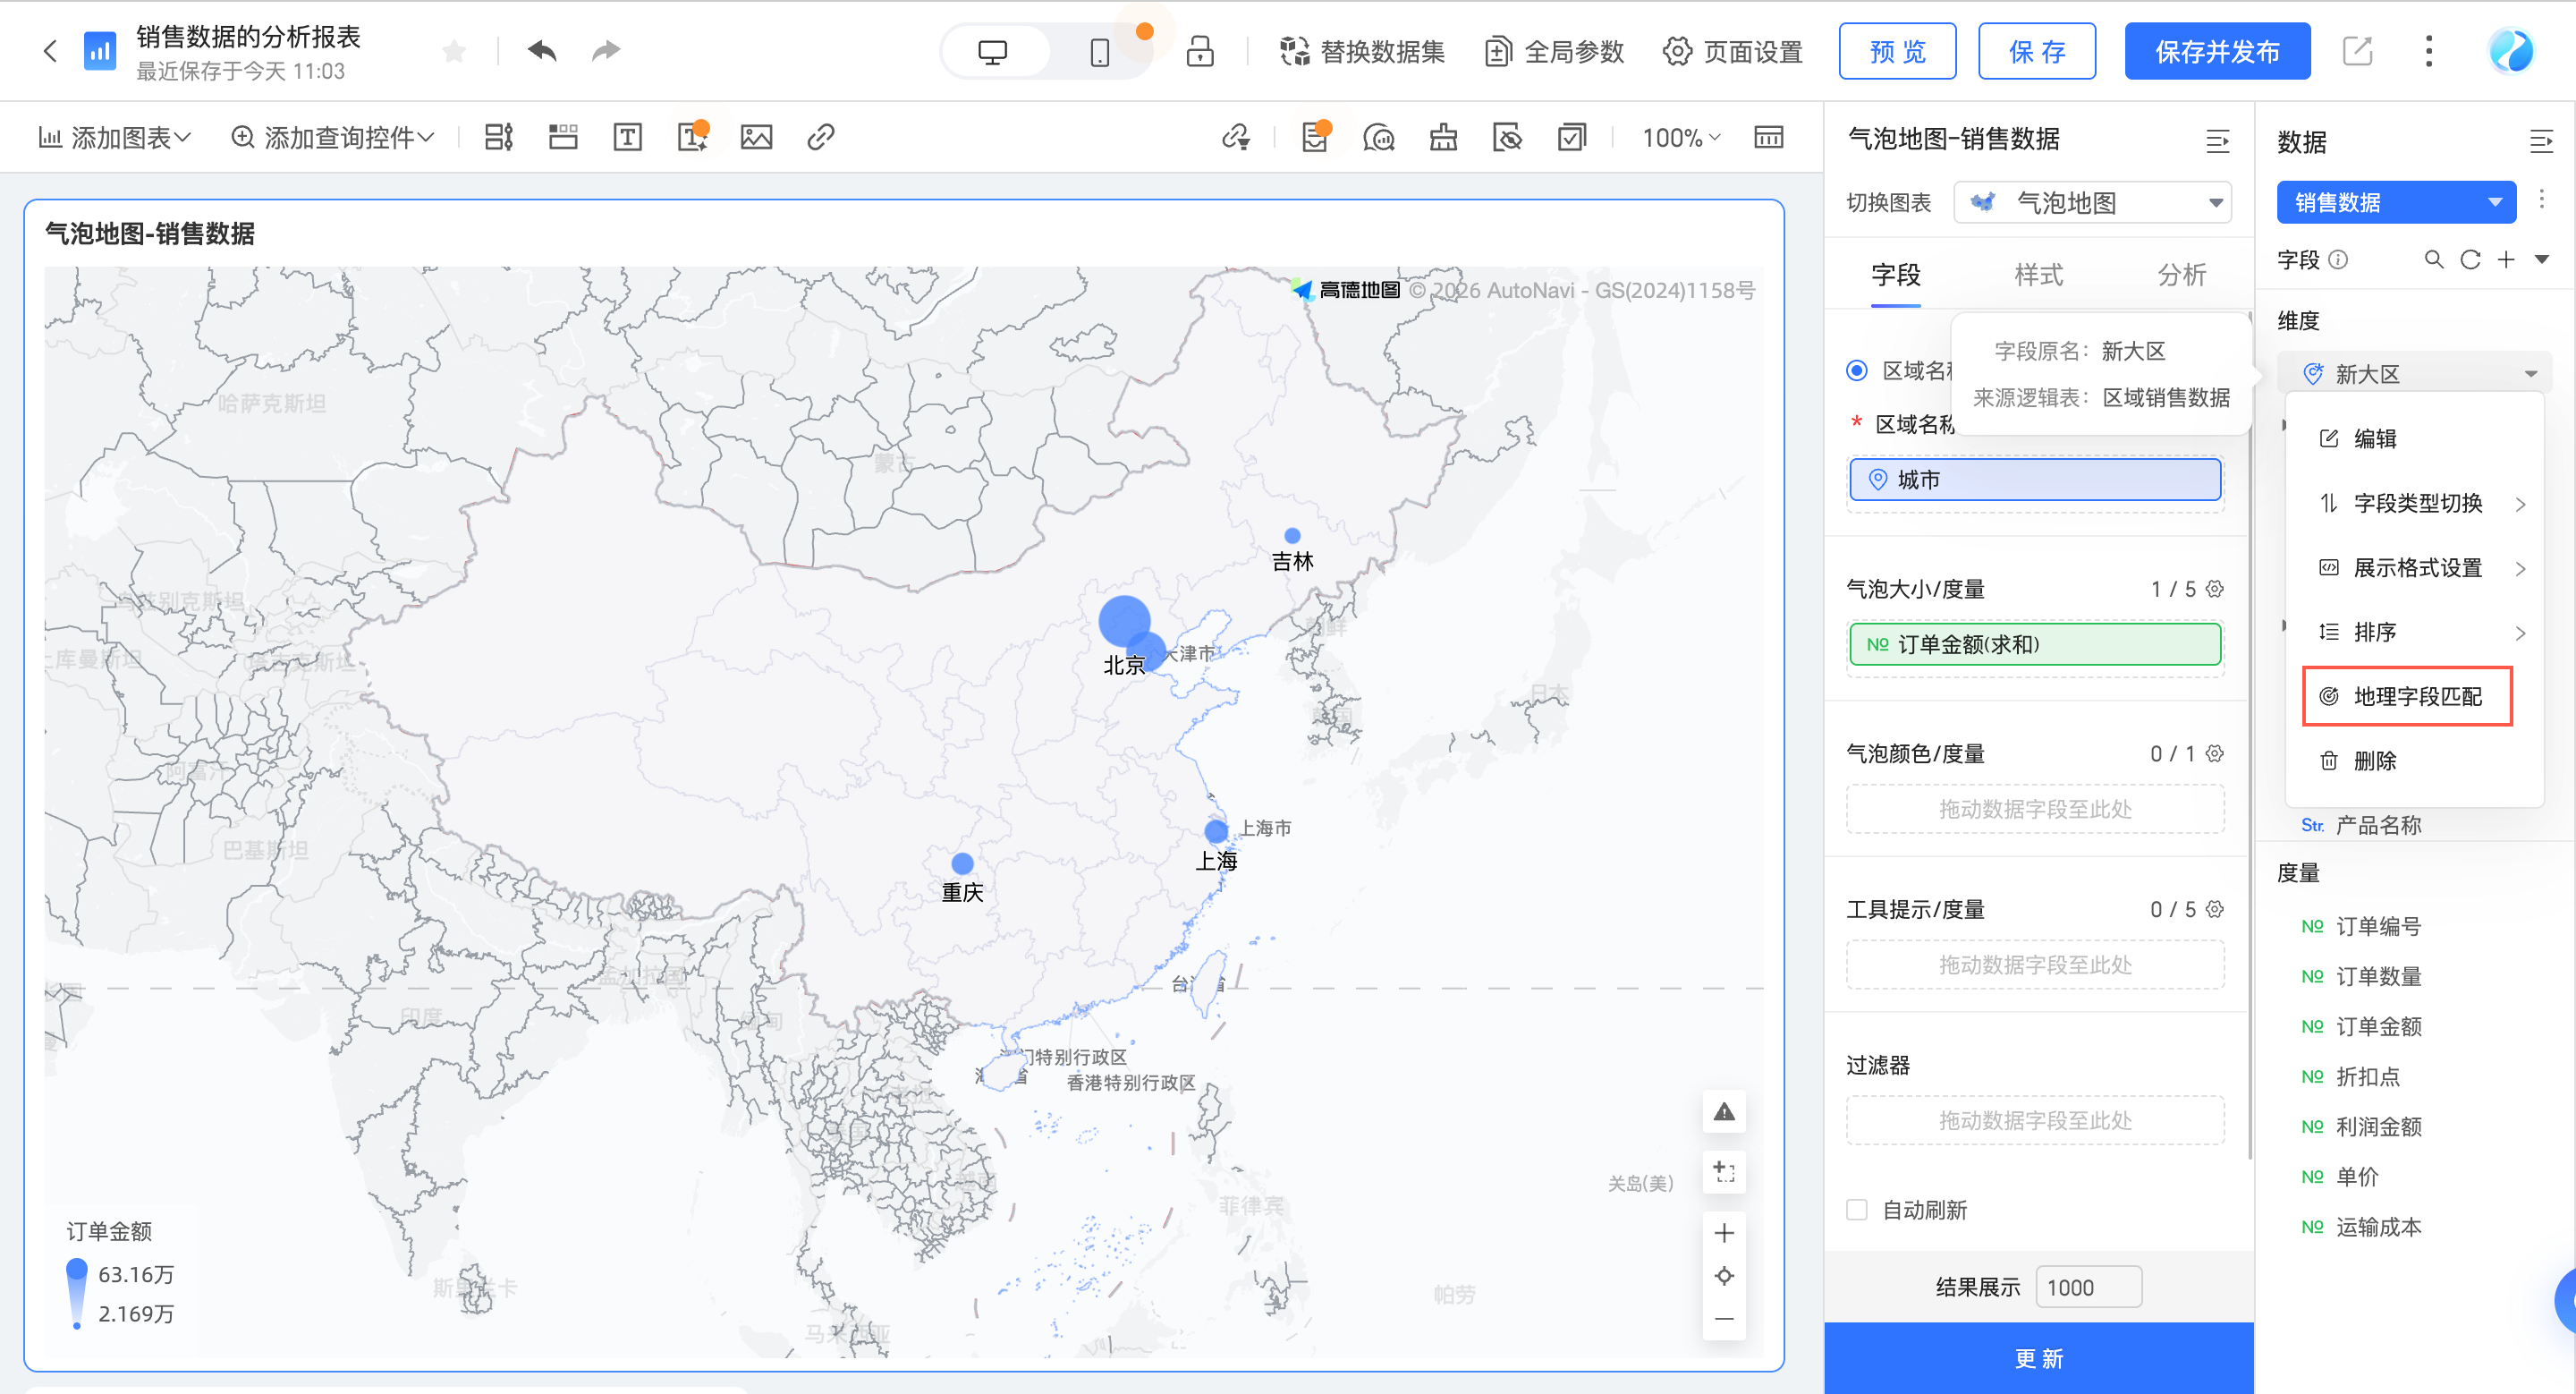Switch to mobile layout view
This screenshot has width=2576, height=1394.
(1099, 52)
